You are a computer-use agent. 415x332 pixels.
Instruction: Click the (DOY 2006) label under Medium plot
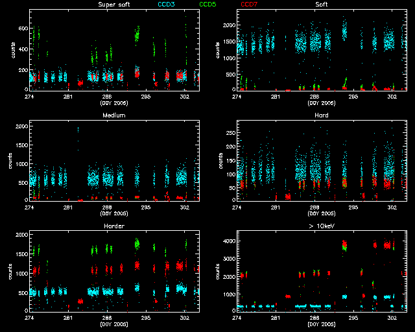pyautogui.click(x=113, y=213)
